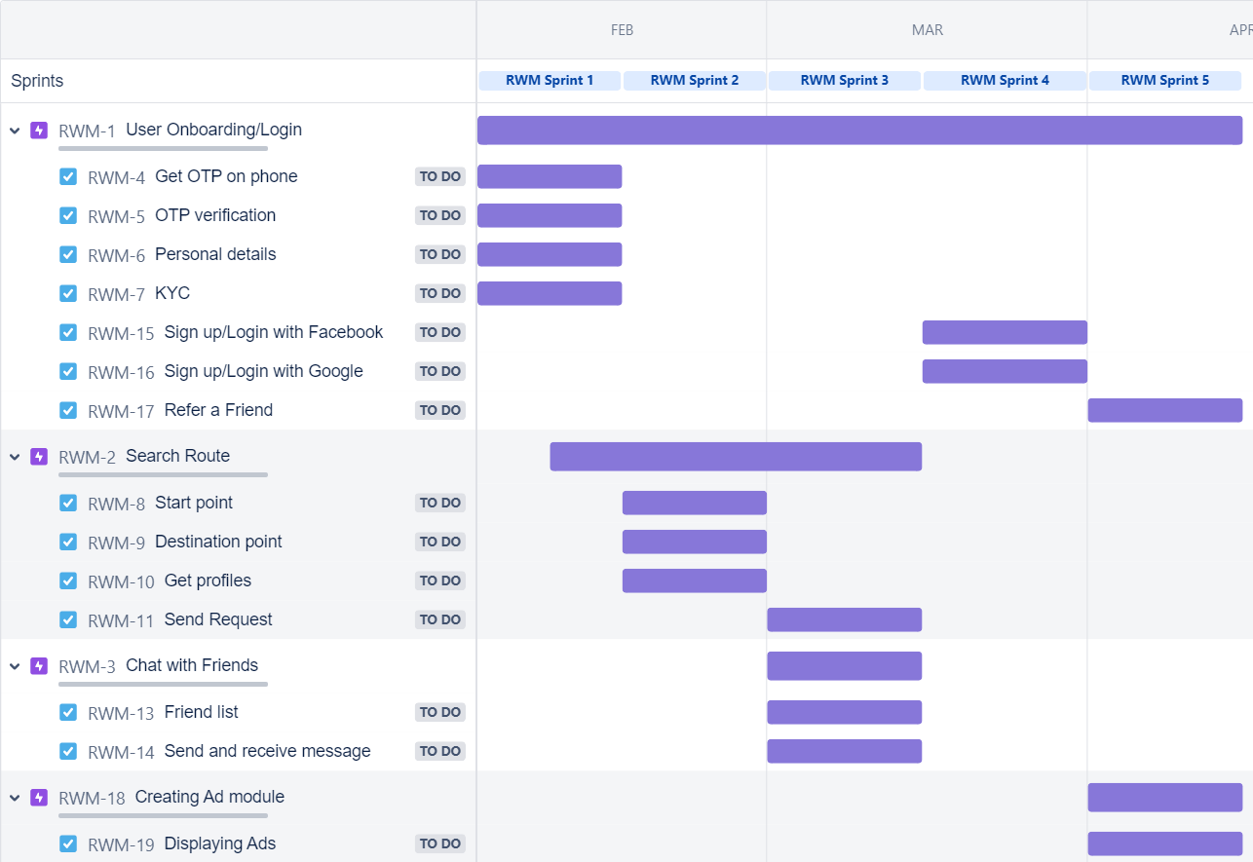Click the Send Request timeline bar
The image size is (1253, 862).
click(844, 619)
